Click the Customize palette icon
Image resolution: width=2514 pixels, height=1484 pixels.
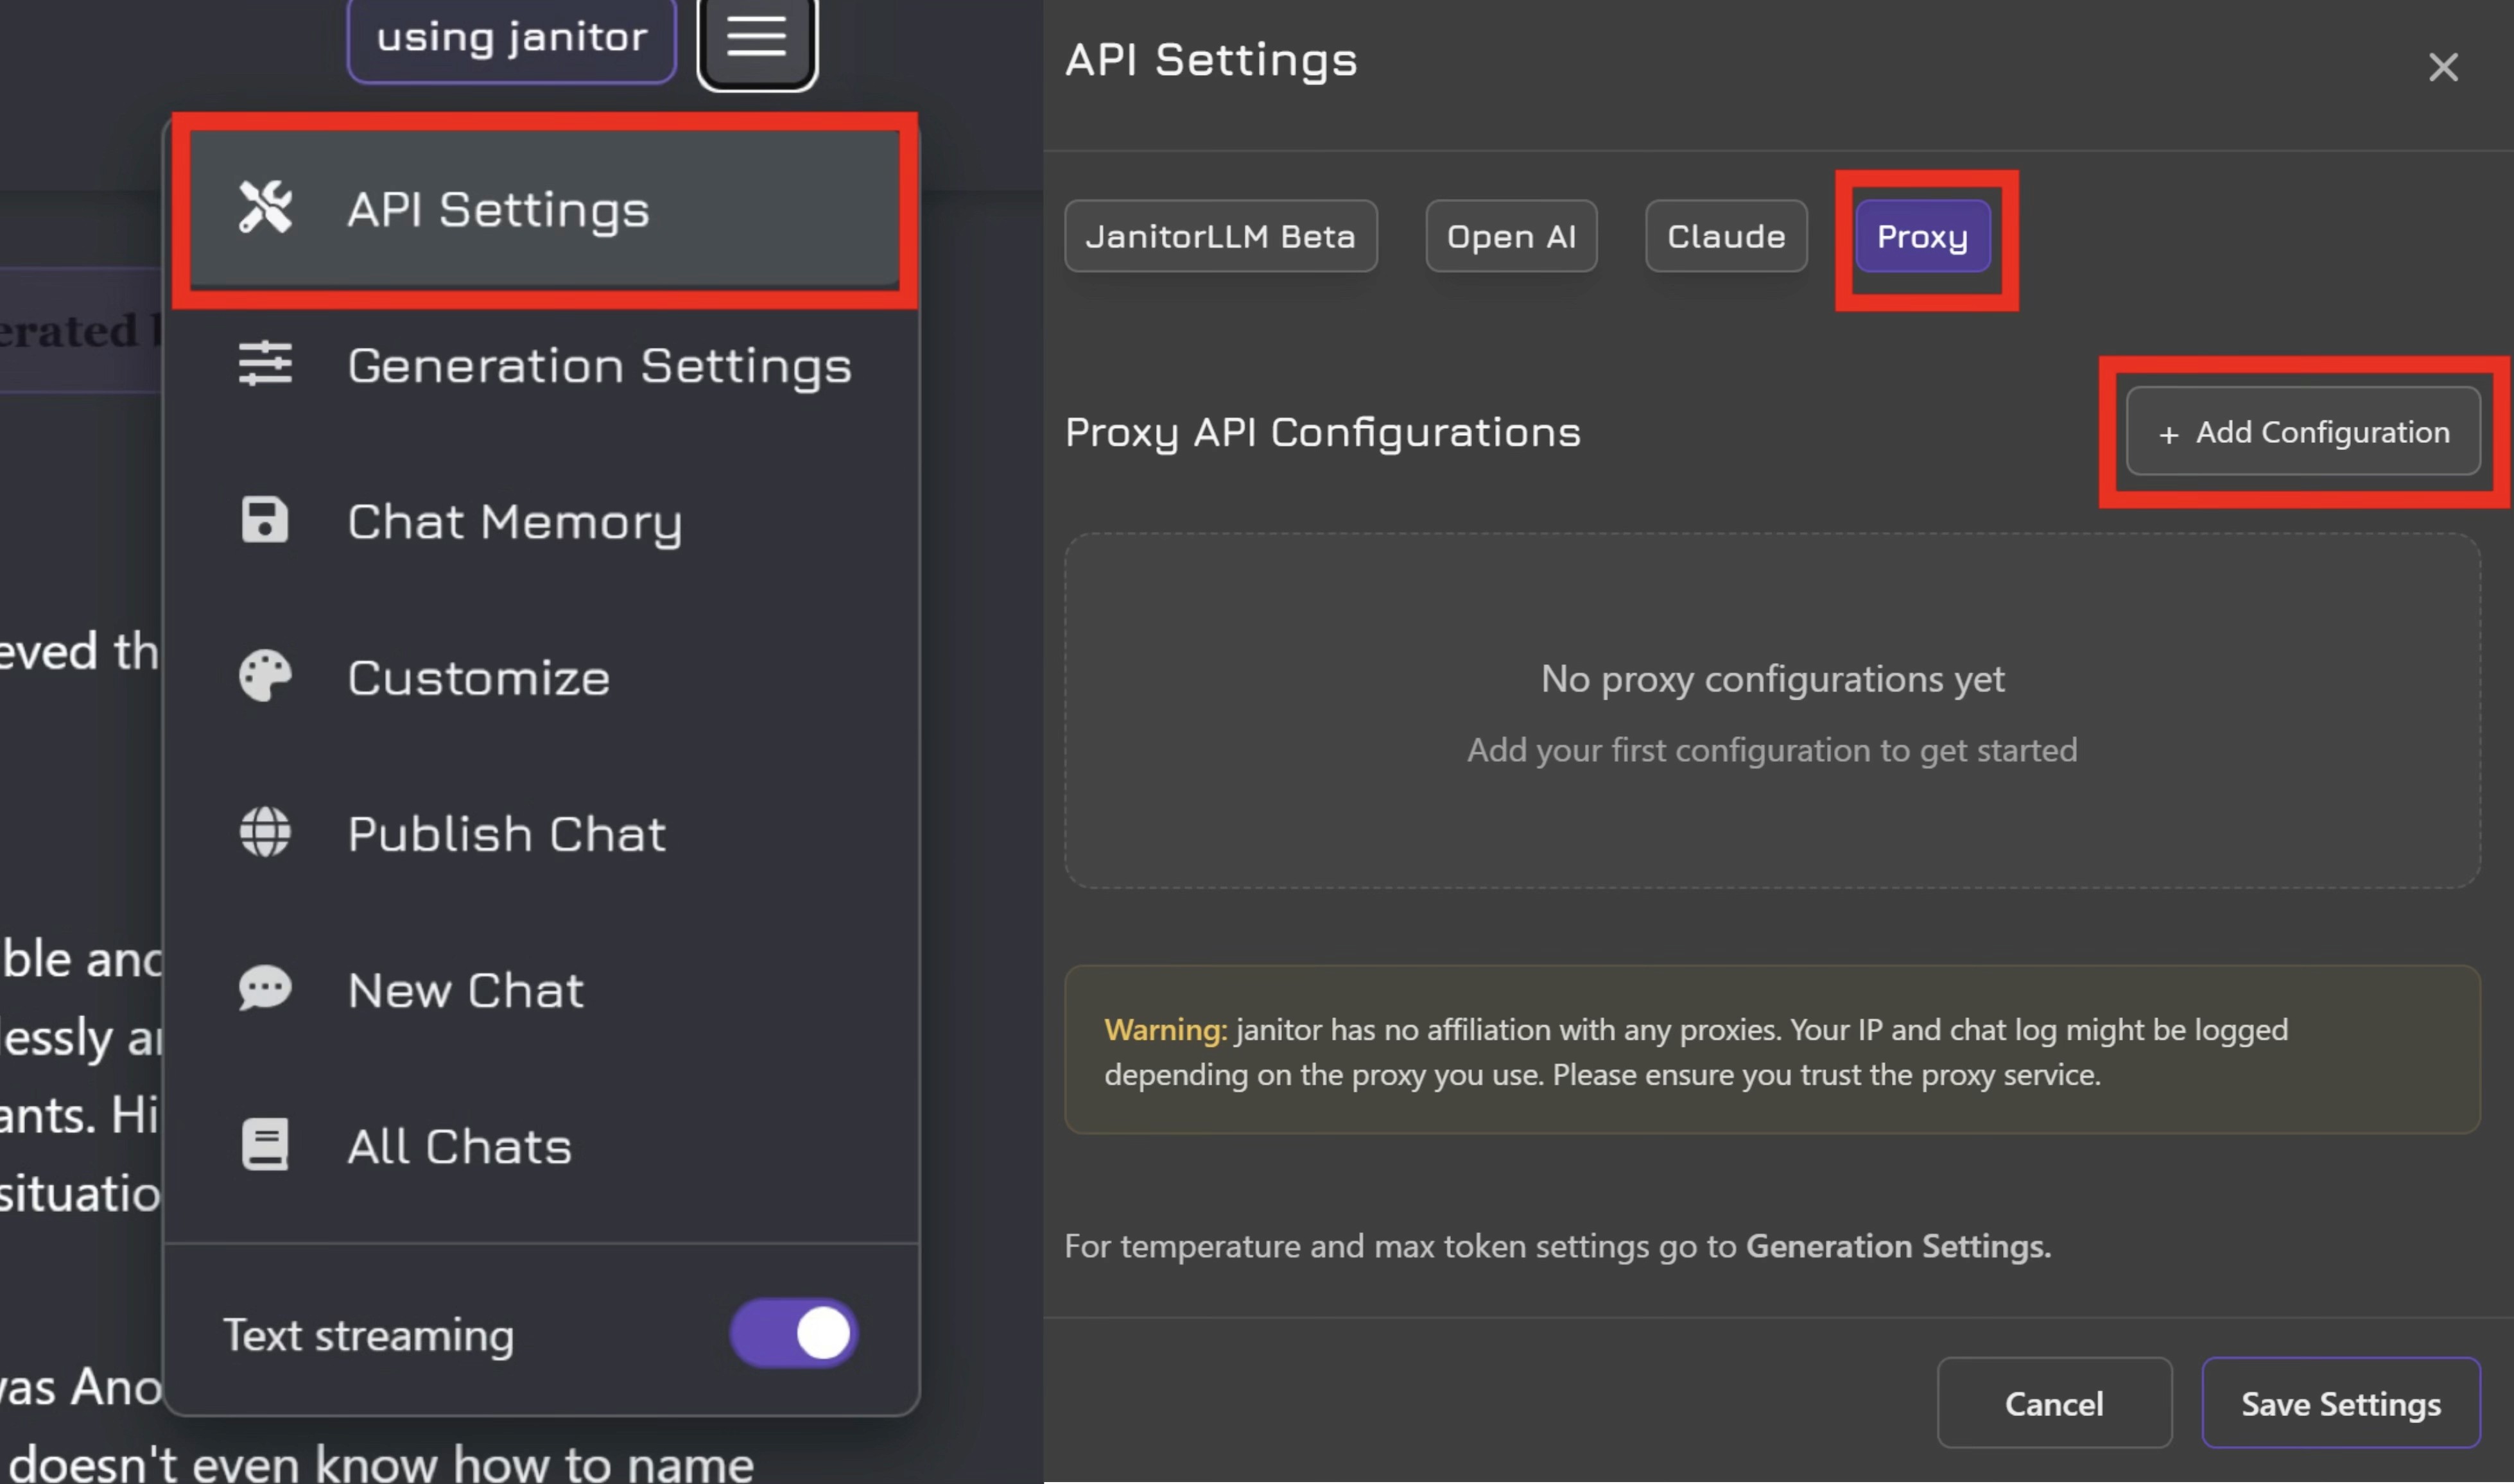[265, 677]
